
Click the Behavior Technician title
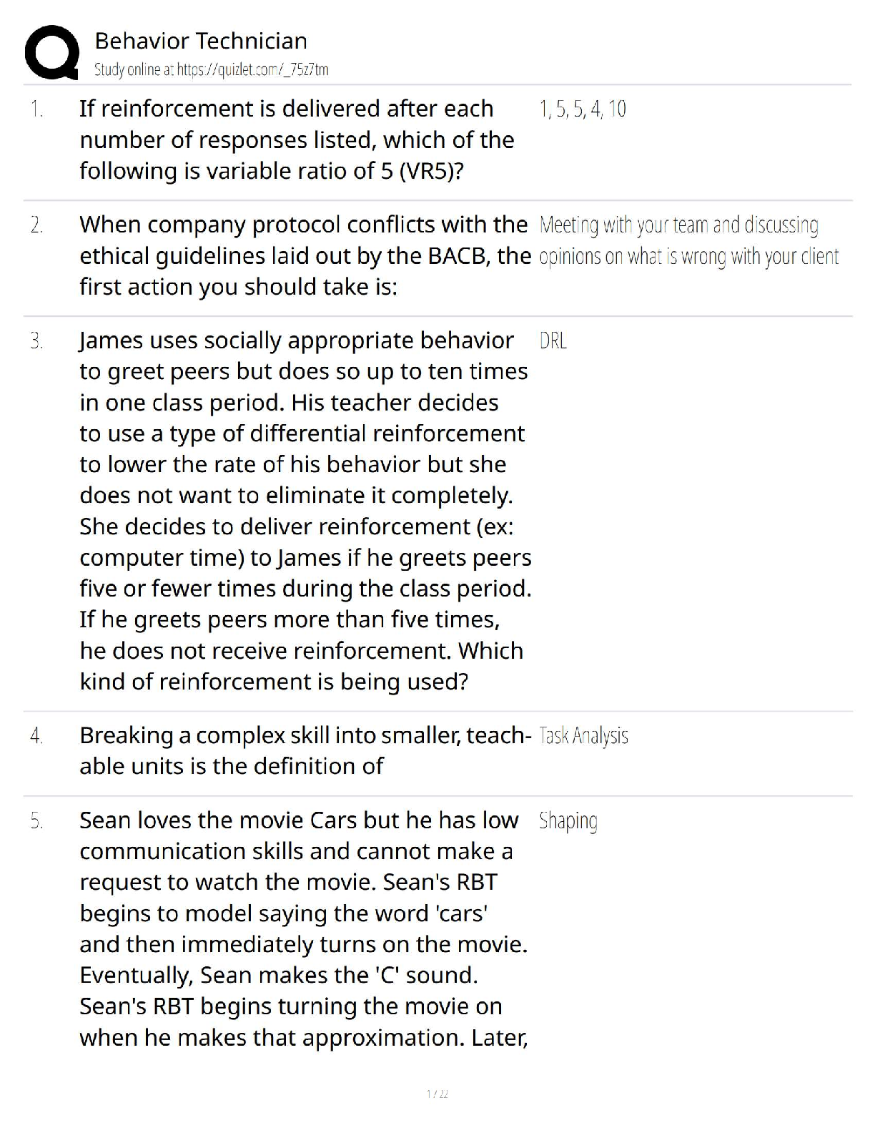coord(201,41)
